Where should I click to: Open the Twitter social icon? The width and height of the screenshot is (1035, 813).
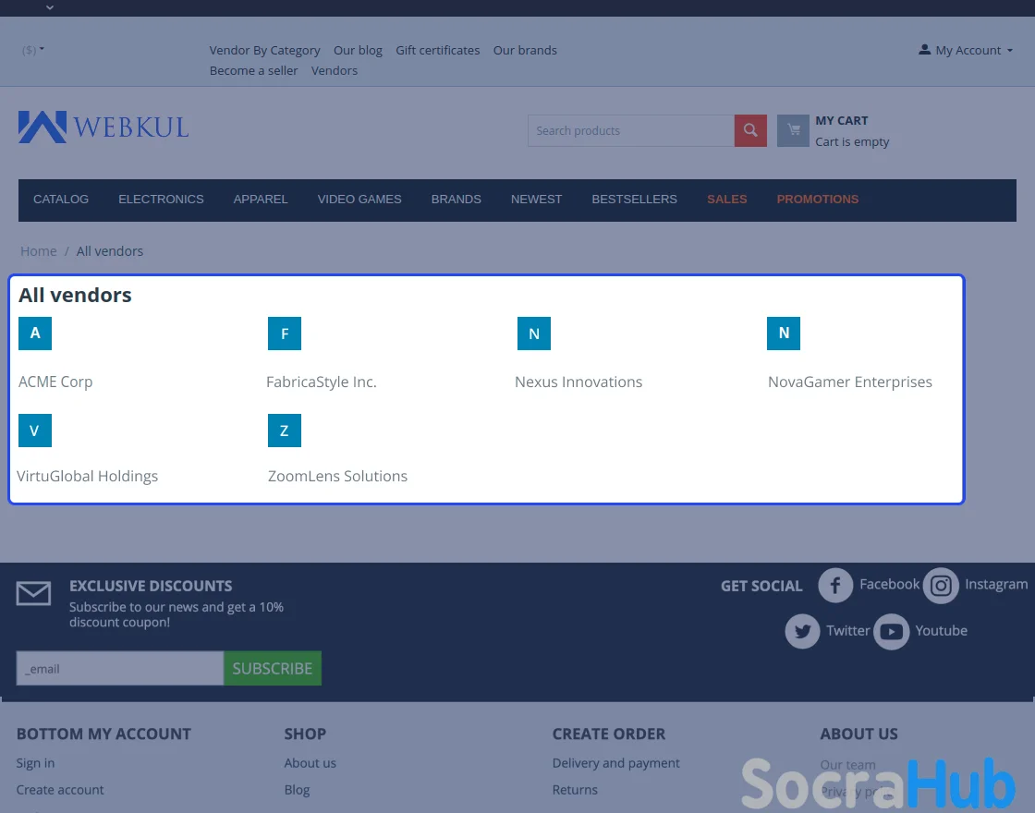(x=802, y=632)
